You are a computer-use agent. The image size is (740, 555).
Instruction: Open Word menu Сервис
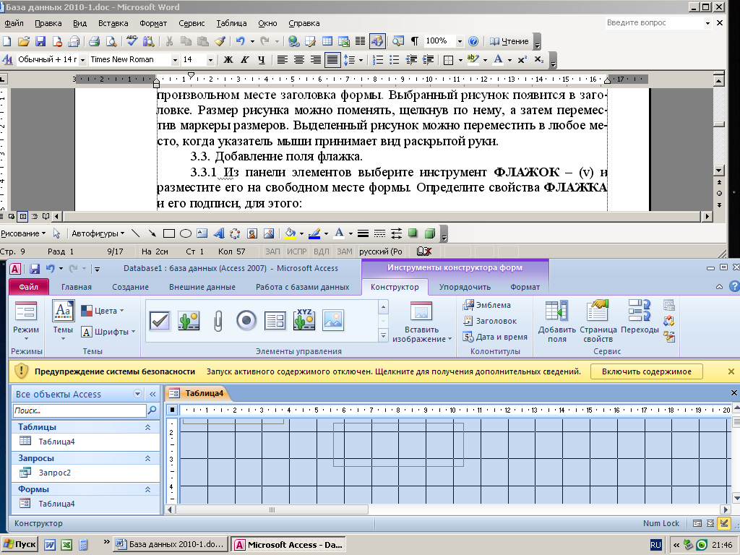(192, 23)
